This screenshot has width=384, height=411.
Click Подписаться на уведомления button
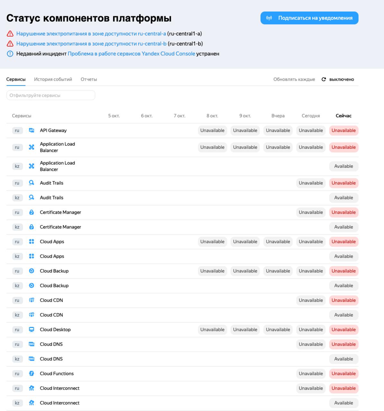pyautogui.click(x=309, y=18)
